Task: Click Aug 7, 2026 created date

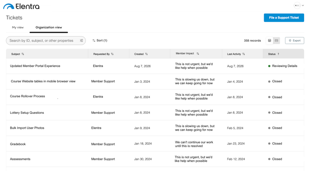Action: tap(143, 66)
